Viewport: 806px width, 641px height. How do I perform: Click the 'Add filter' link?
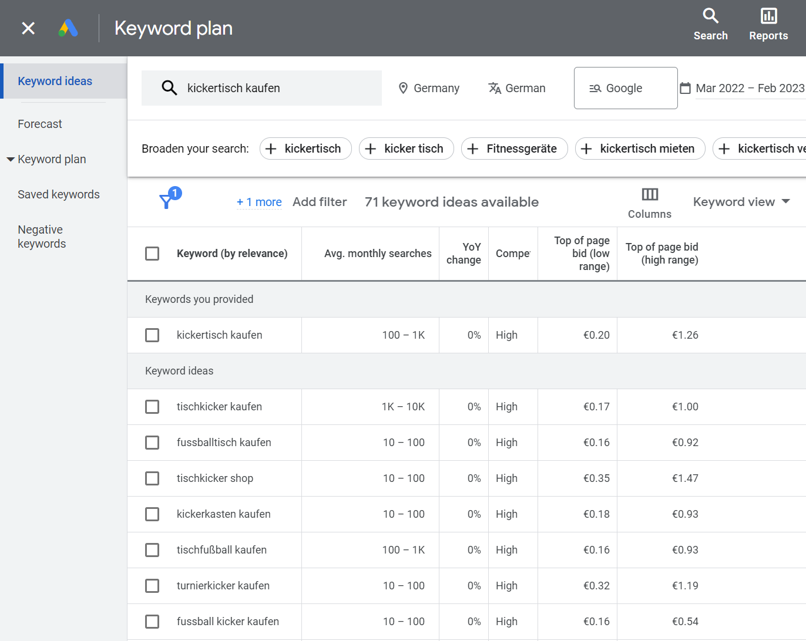(320, 202)
